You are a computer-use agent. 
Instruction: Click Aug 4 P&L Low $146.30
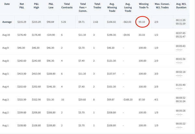(x=51, y=87)
